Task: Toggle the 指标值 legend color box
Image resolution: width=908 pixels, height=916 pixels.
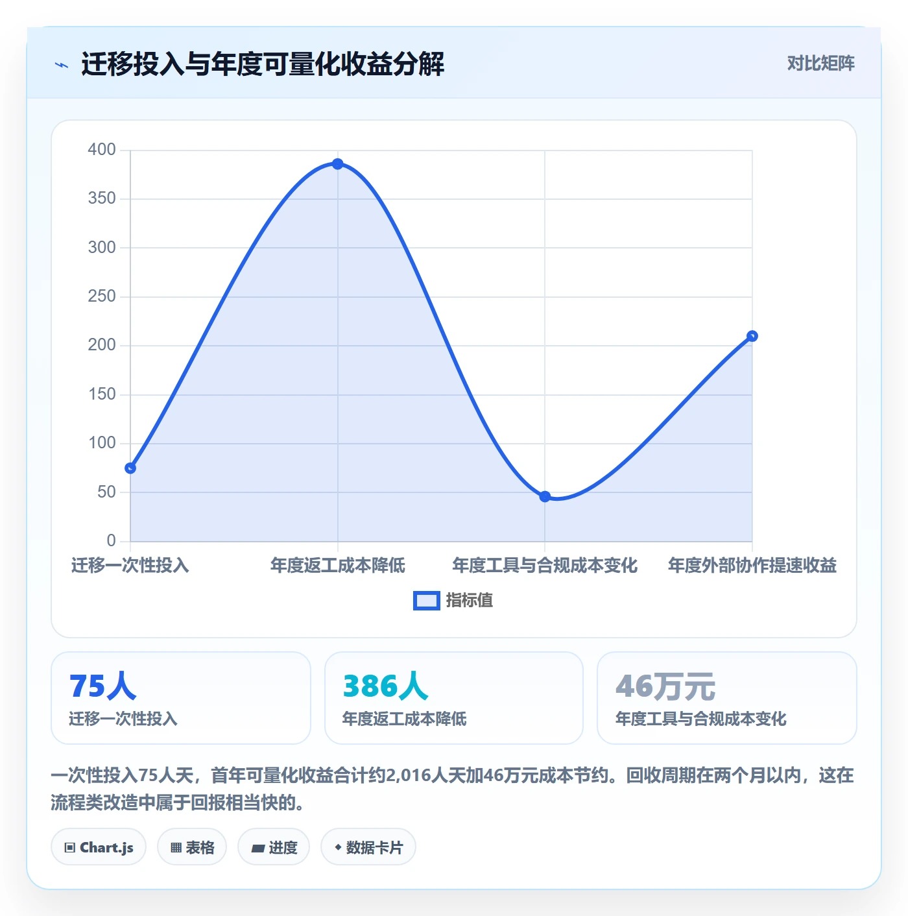Action: (427, 601)
